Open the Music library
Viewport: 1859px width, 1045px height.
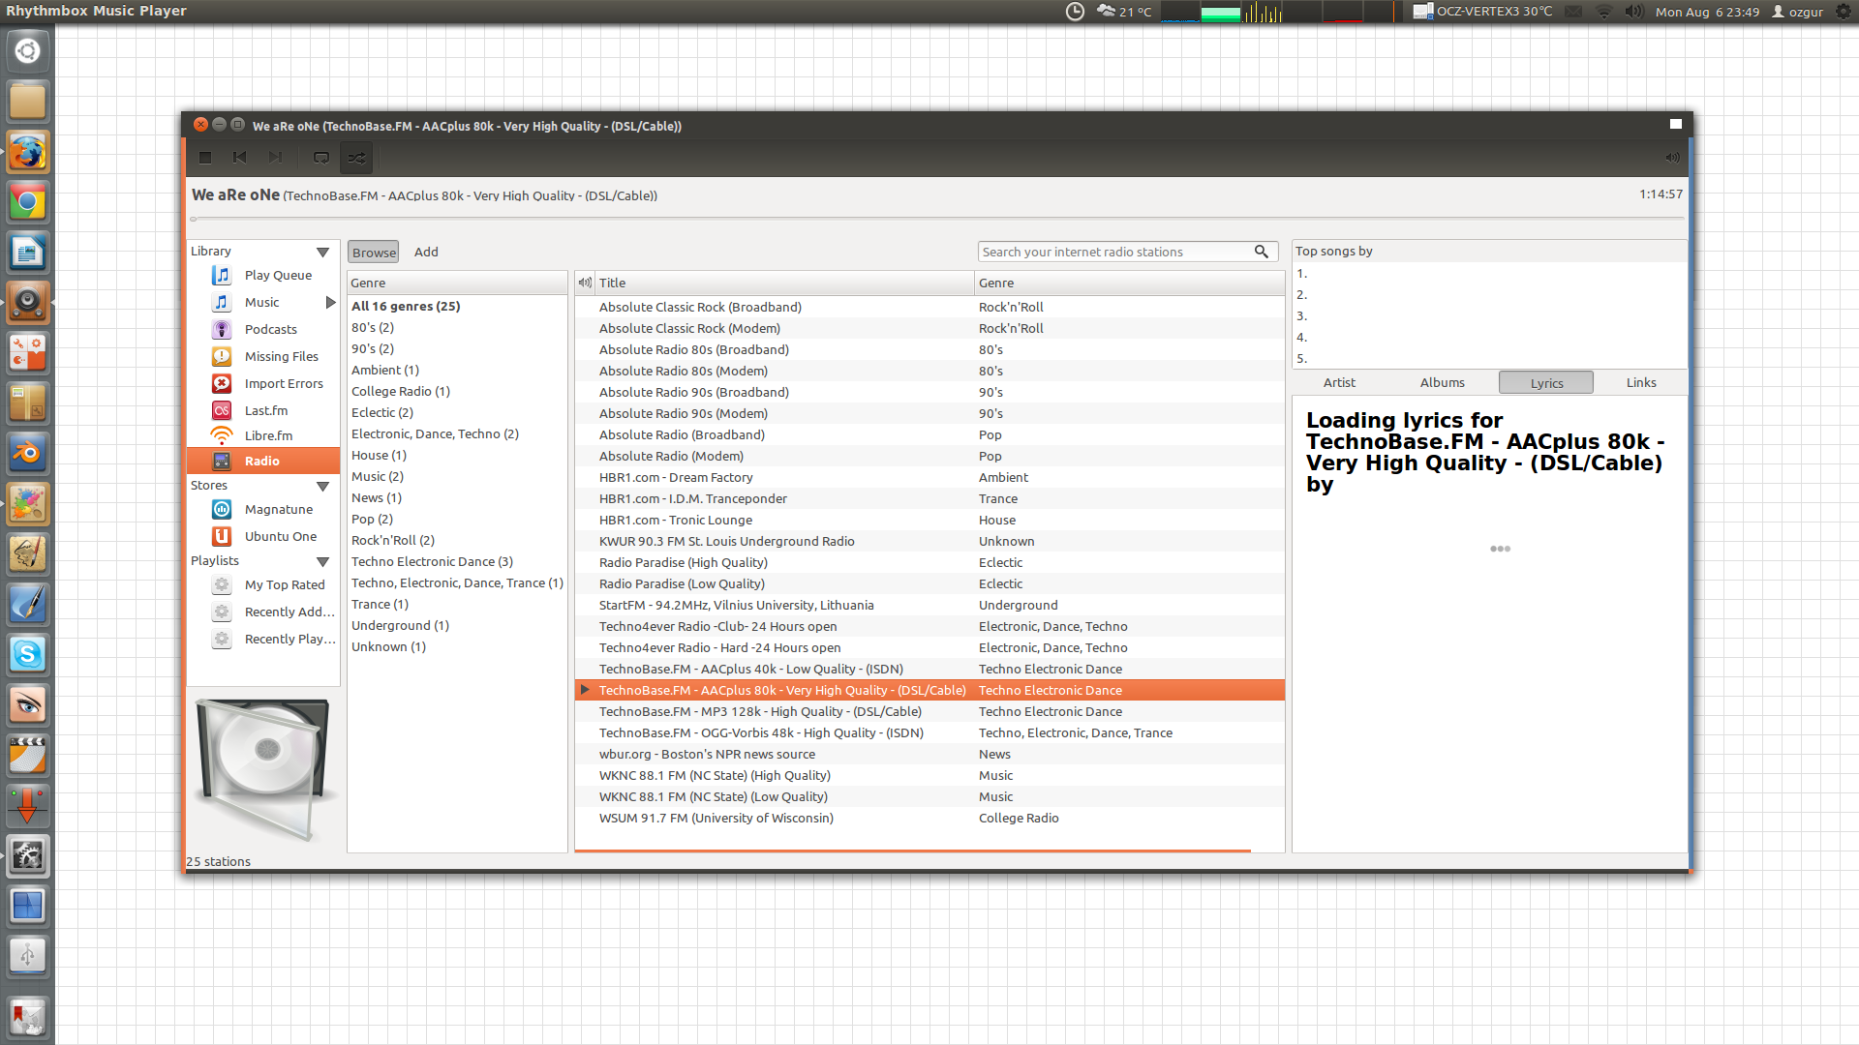(x=261, y=303)
